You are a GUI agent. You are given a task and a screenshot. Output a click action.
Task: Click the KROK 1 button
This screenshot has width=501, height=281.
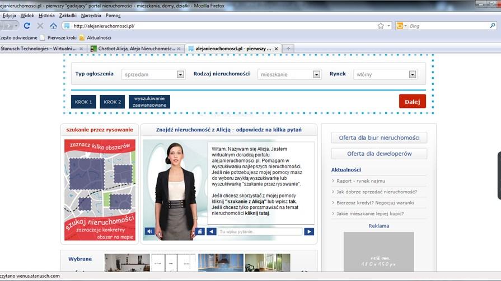click(83, 102)
